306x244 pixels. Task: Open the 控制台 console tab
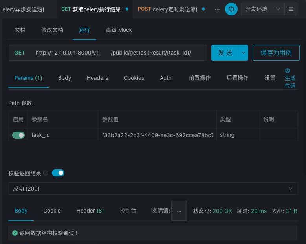click(x=128, y=211)
